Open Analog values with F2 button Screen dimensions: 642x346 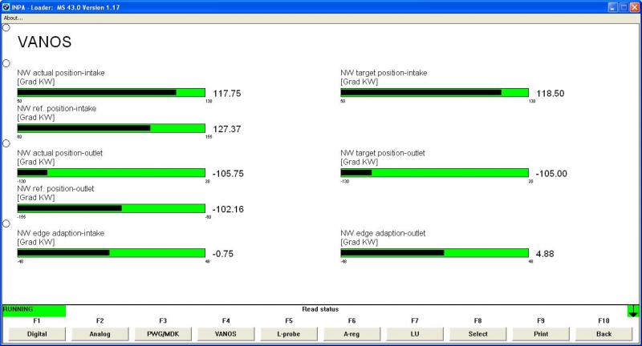click(100, 334)
